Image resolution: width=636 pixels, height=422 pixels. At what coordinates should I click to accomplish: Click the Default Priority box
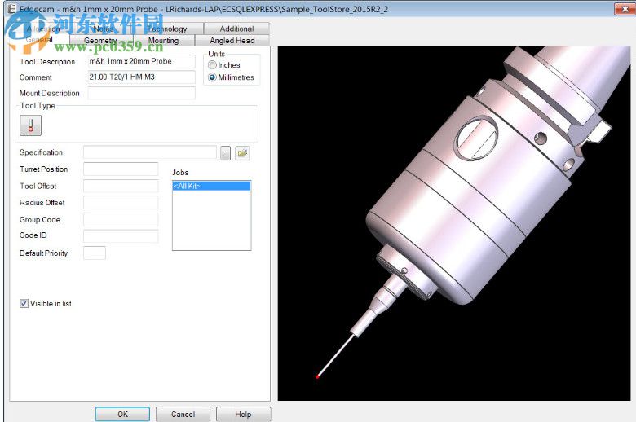[95, 253]
